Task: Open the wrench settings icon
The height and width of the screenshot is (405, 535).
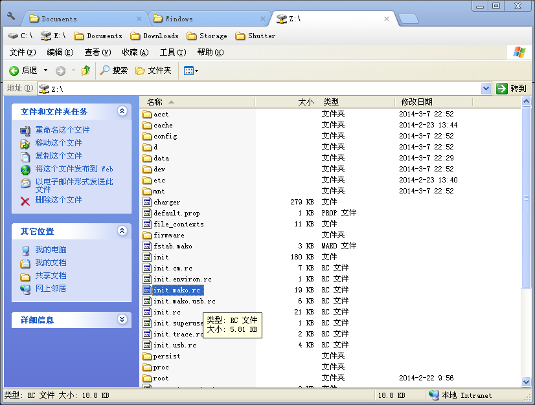Action: tap(11, 16)
